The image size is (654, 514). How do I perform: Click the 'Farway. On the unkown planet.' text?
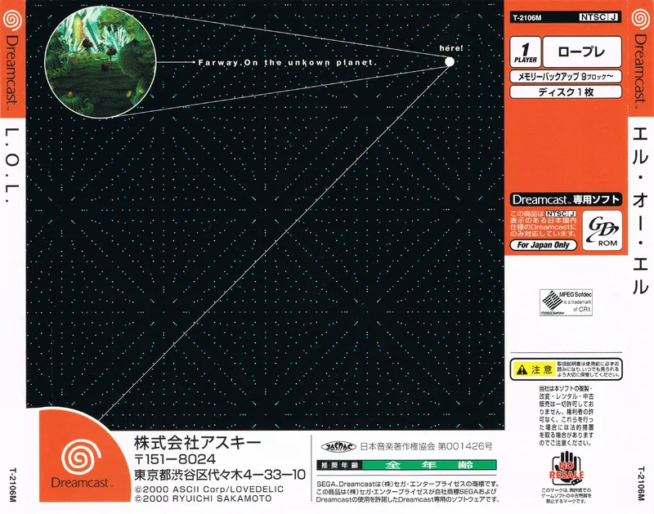(x=287, y=63)
